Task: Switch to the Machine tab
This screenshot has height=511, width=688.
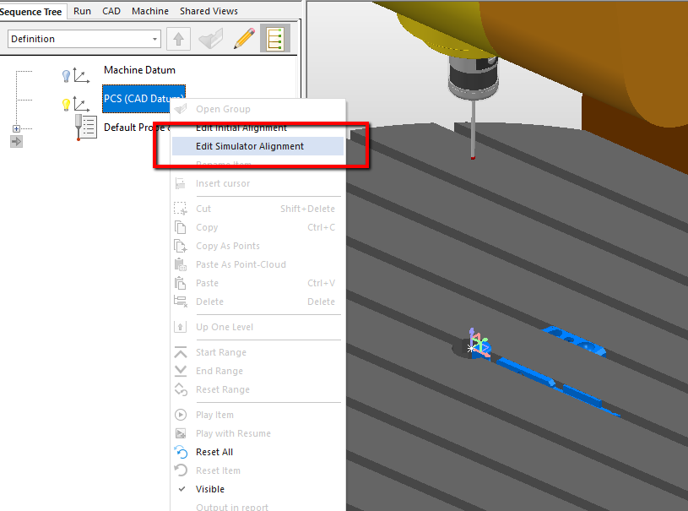Action: click(x=150, y=11)
